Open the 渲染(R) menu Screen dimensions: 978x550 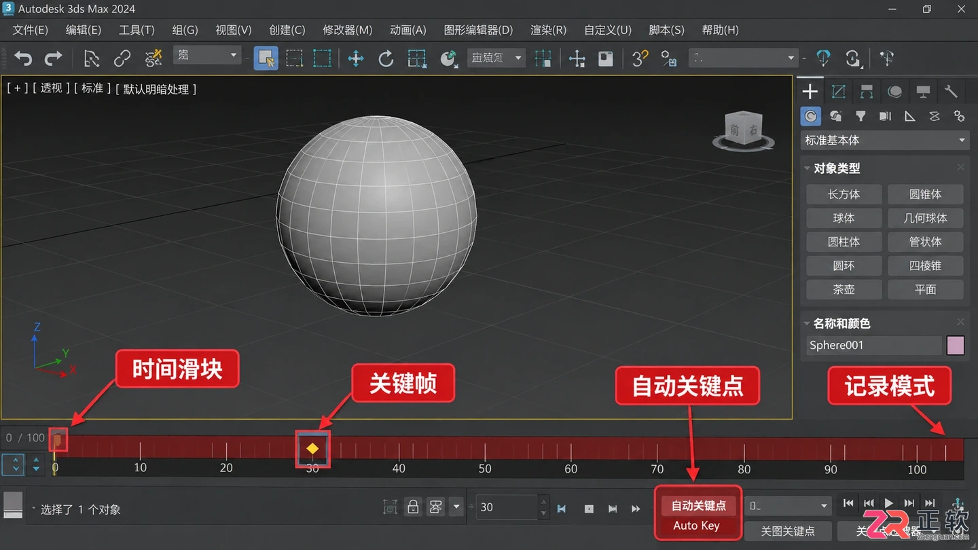(x=549, y=30)
